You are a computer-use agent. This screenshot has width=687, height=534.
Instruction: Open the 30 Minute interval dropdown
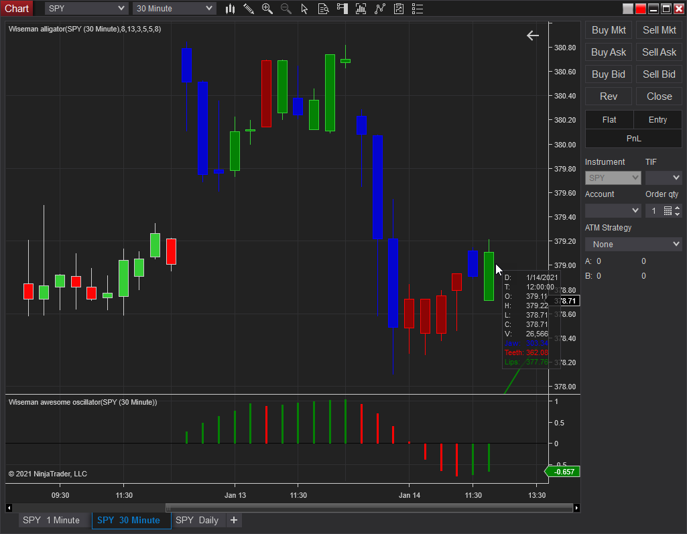point(174,8)
